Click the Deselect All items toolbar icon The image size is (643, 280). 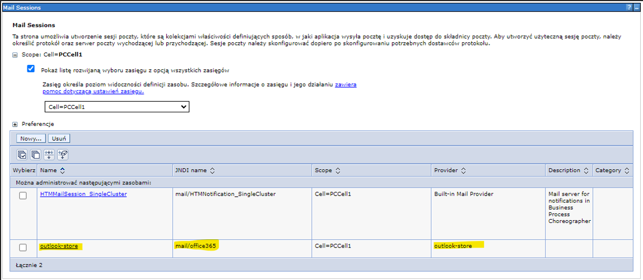pos(36,155)
